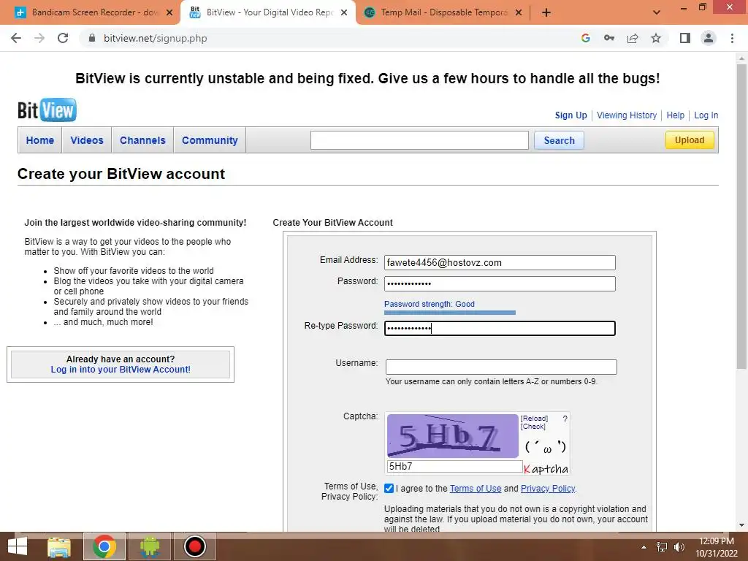Open the Channels navigation tab
The width and height of the screenshot is (748, 561).
click(142, 140)
